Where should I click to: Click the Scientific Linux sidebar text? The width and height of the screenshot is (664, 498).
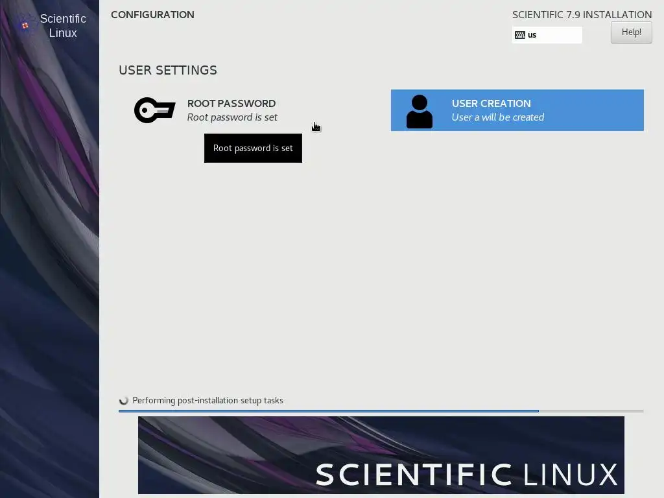pos(63,26)
